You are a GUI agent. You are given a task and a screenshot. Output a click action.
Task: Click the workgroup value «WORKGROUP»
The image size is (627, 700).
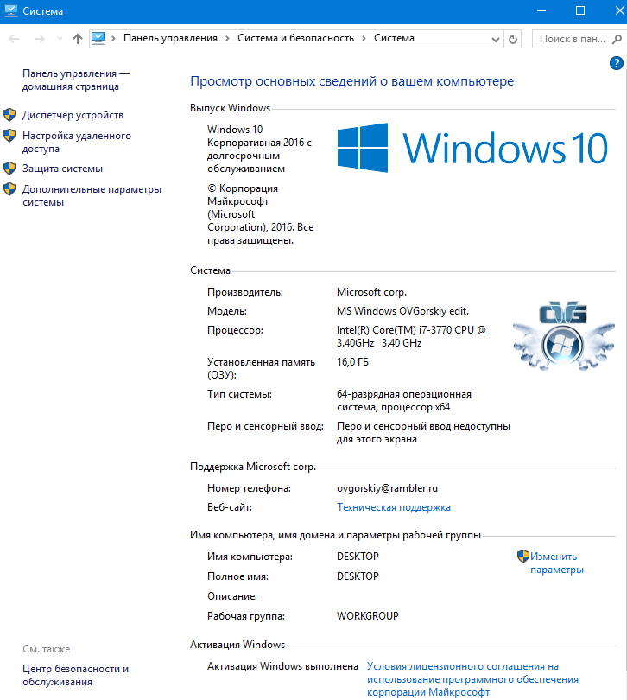tap(367, 616)
